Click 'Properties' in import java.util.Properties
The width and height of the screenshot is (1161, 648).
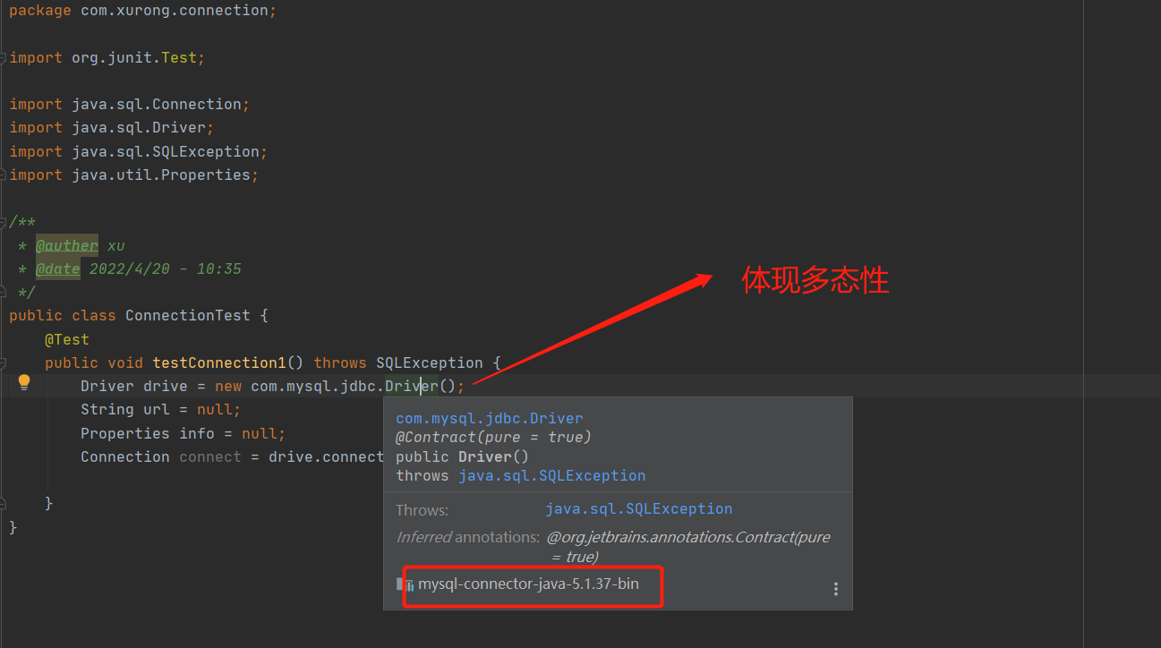pyautogui.click(x=206, y=175)
